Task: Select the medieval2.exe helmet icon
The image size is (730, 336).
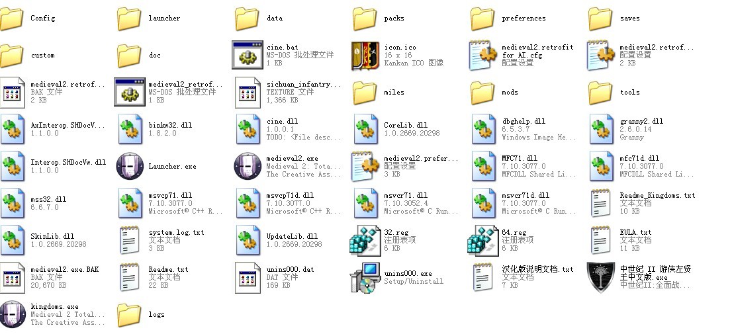Action: (x=248, y=166)
